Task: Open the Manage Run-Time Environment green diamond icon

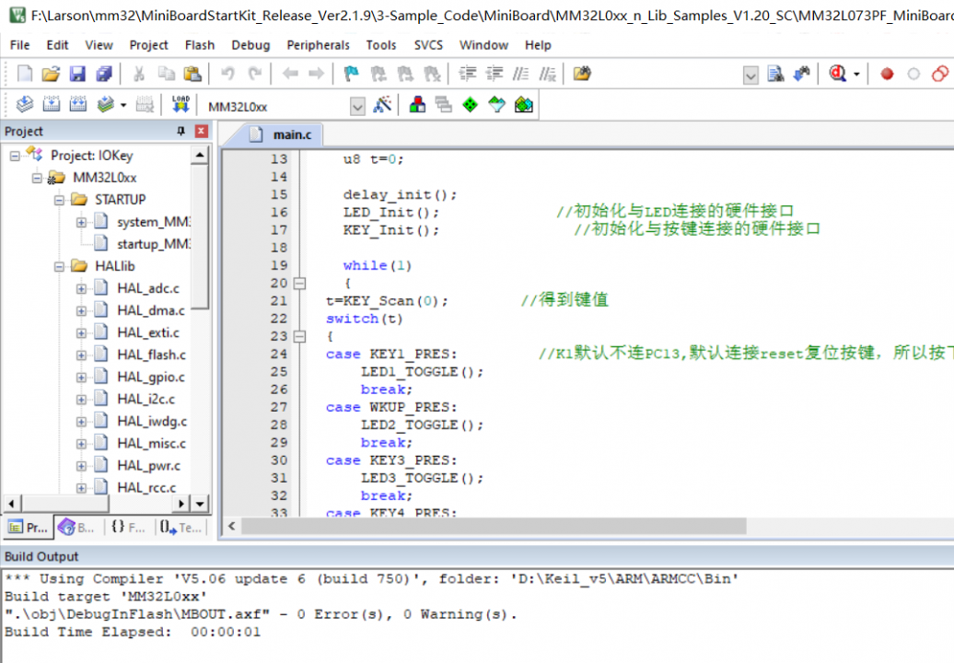Action: (x=471, y=105)
